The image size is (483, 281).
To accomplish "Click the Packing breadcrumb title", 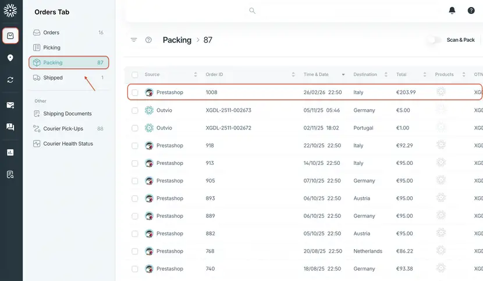I will click(177, 40).
